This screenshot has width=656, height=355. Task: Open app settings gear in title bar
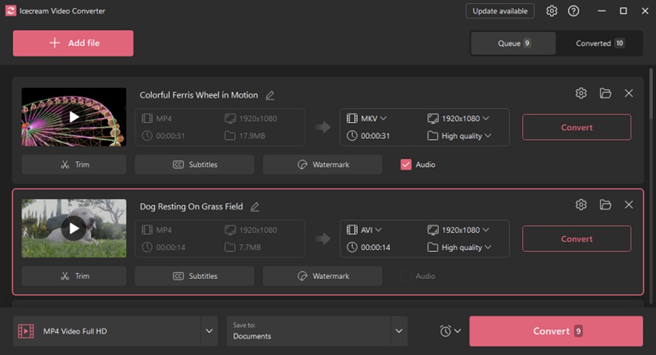pos(551,11)
